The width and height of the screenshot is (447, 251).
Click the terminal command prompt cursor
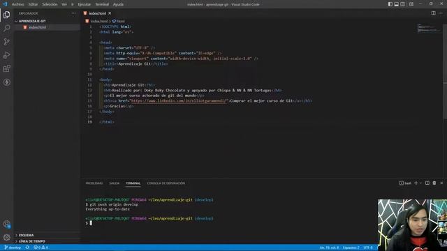click(x=91, y=223)
